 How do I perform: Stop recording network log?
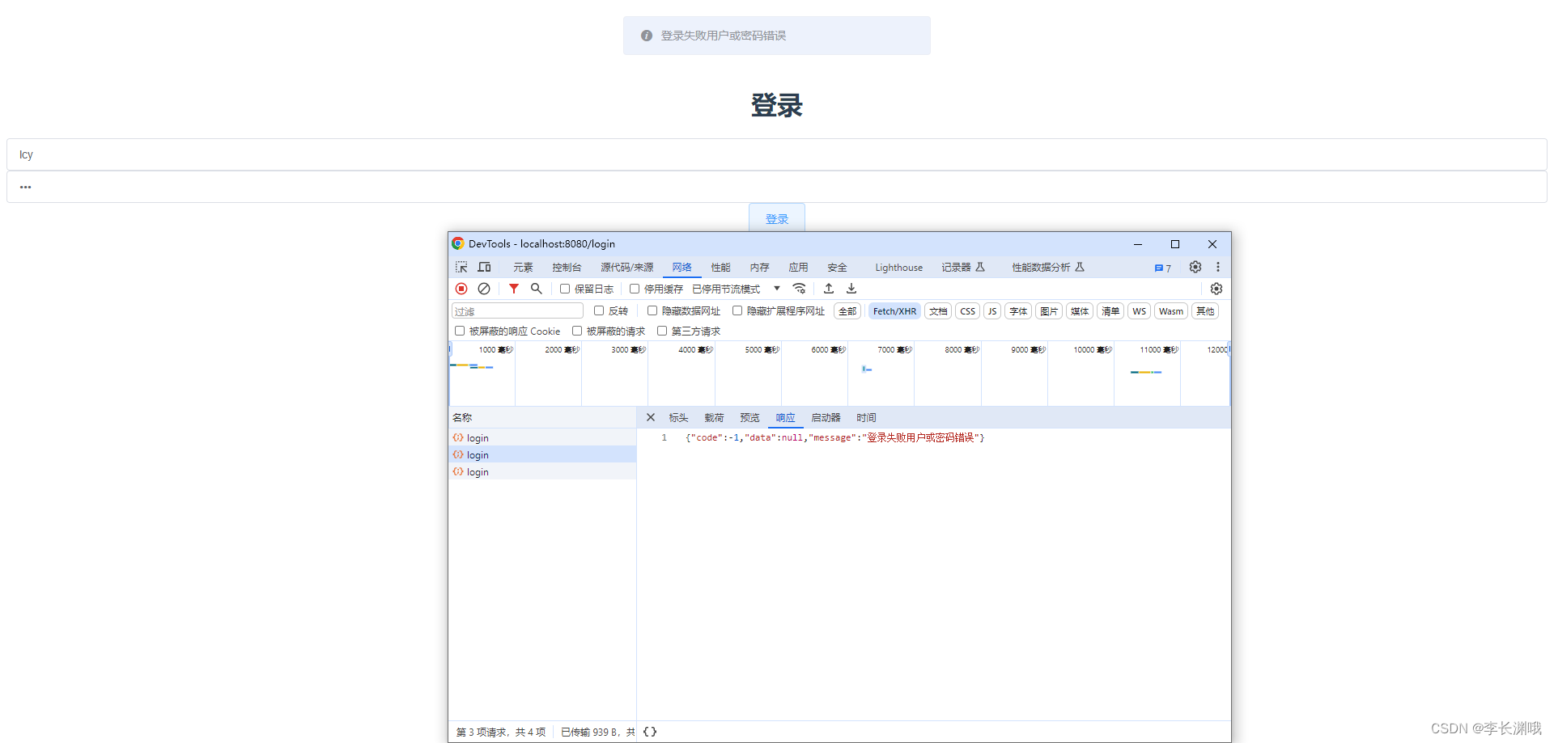tap(461, 289)
